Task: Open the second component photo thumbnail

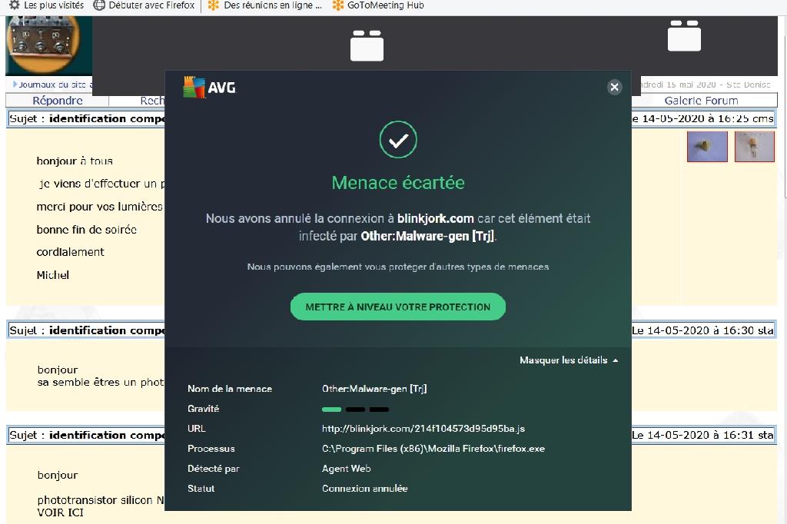Action: pyautogui.click(x=754, y=146)
